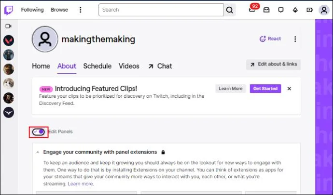Open the Following page
333x195 pixels.
pos(32,10)
